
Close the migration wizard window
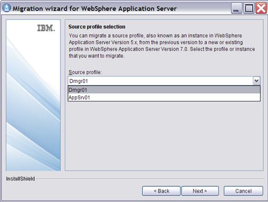261,8
